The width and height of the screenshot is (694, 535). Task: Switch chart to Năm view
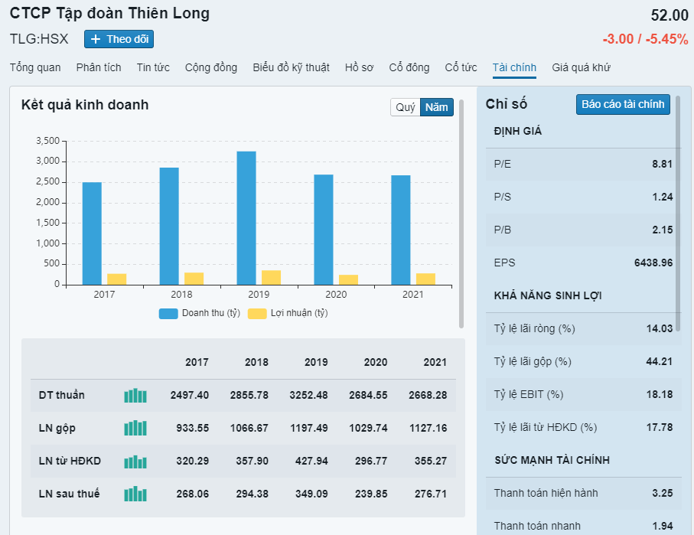click(436, 107)
